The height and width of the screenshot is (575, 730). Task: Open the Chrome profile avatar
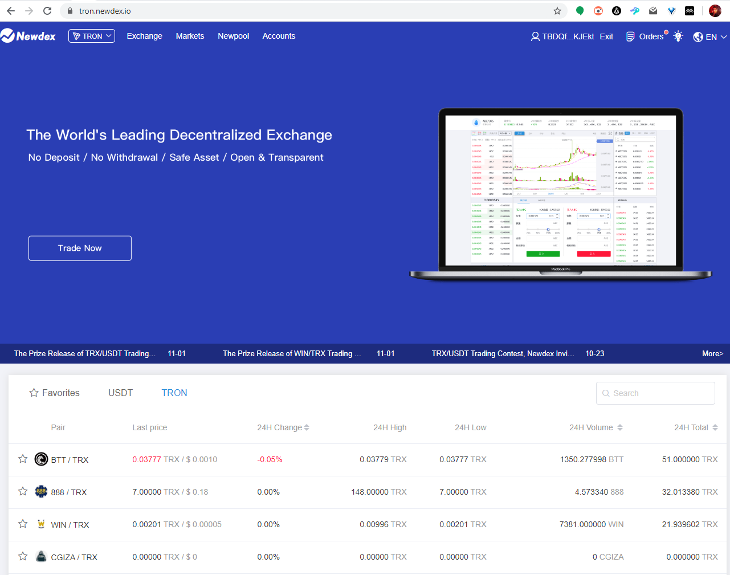tap(715, 11)
